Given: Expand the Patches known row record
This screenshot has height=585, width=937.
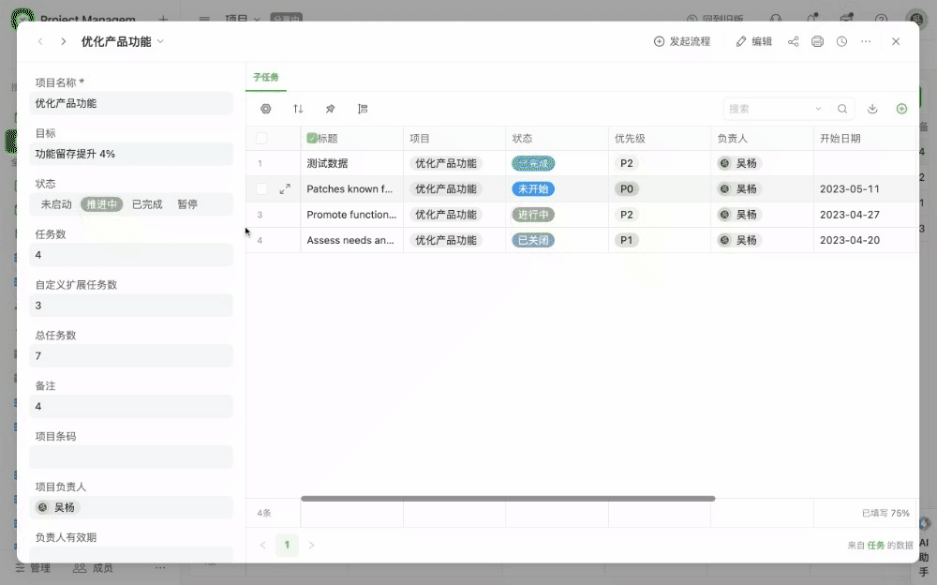Looking at the screenshot, I should (285, 189).
